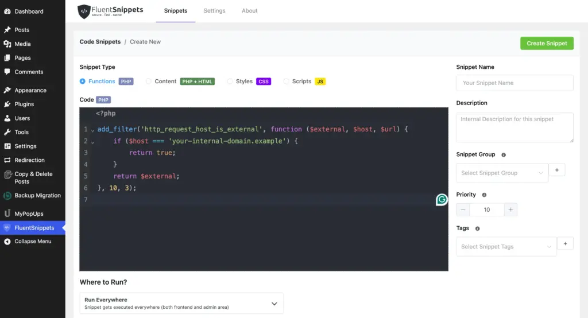Click the Grammarly icon in code editor
Image resolution: width=588 pixels, height=318 pixels.
click(x=442, y=200)
